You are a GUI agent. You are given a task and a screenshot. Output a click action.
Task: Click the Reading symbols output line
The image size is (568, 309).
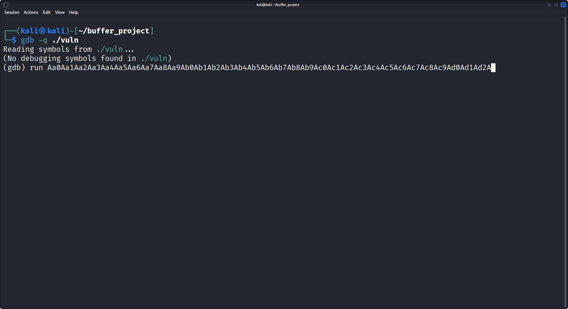[x=68, y=49]
